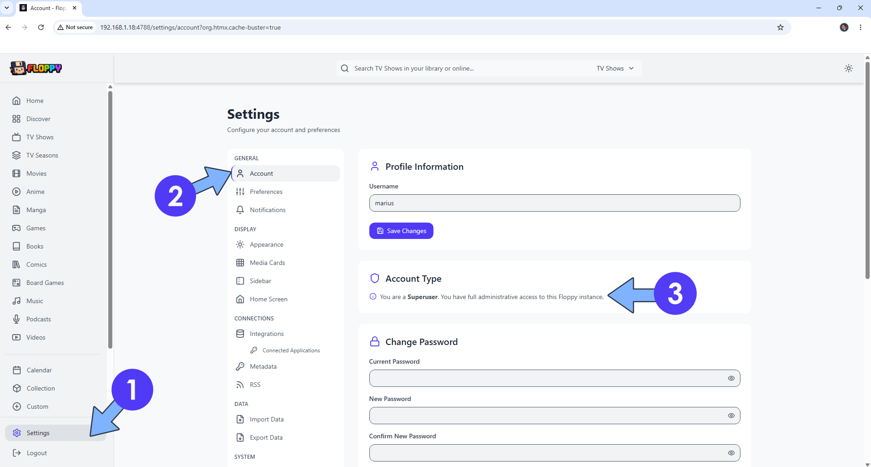Image resolution: width=871 pixels, height=467 pixels.
Task: Open RSS settings section
Action: point(286,385)
